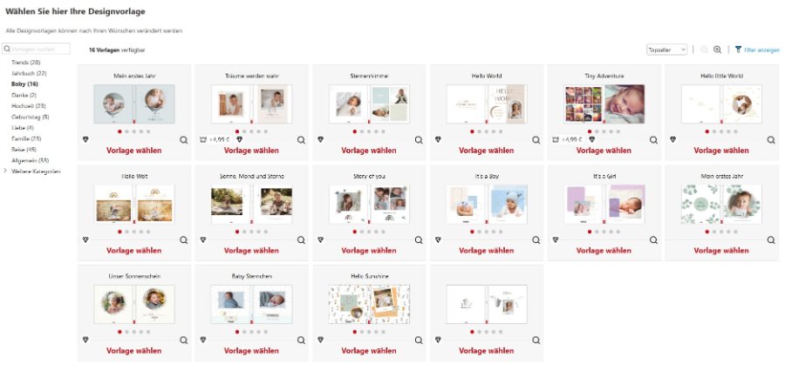Click the zoom out magnifier beside Topseller
The height and width of the screenshot is (370, 785).
[704, 50]
